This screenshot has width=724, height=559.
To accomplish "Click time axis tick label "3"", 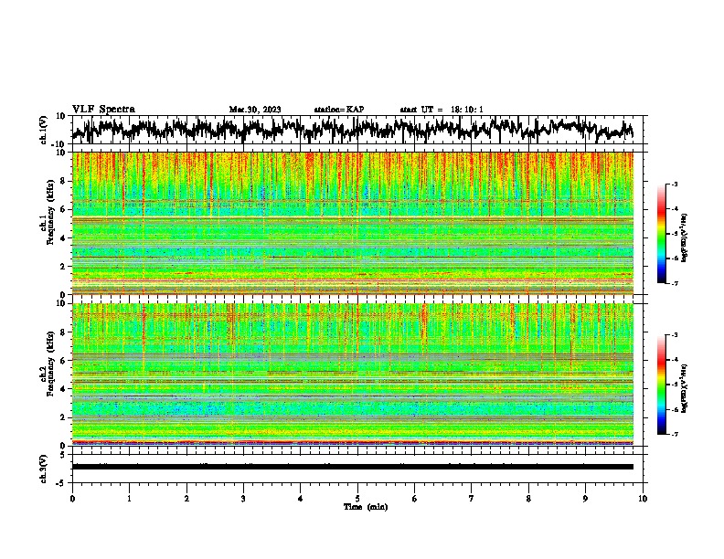I will [243, 499].
